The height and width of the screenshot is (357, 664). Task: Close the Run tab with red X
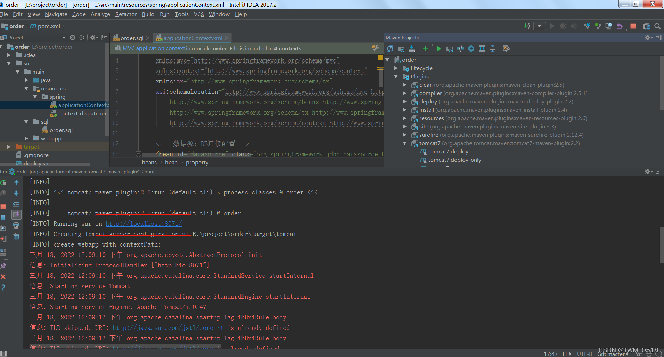click(3, 277)
